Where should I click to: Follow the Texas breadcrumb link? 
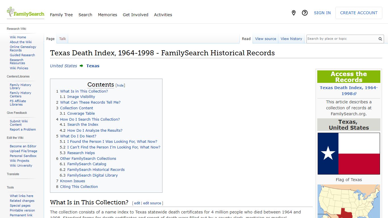[93, 66]
